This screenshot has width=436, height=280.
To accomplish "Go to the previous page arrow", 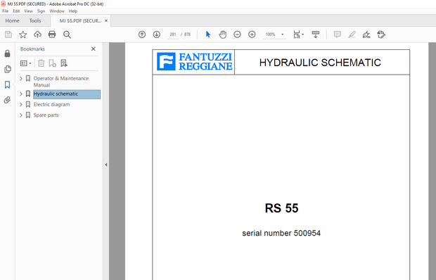I will click(142, 34).
